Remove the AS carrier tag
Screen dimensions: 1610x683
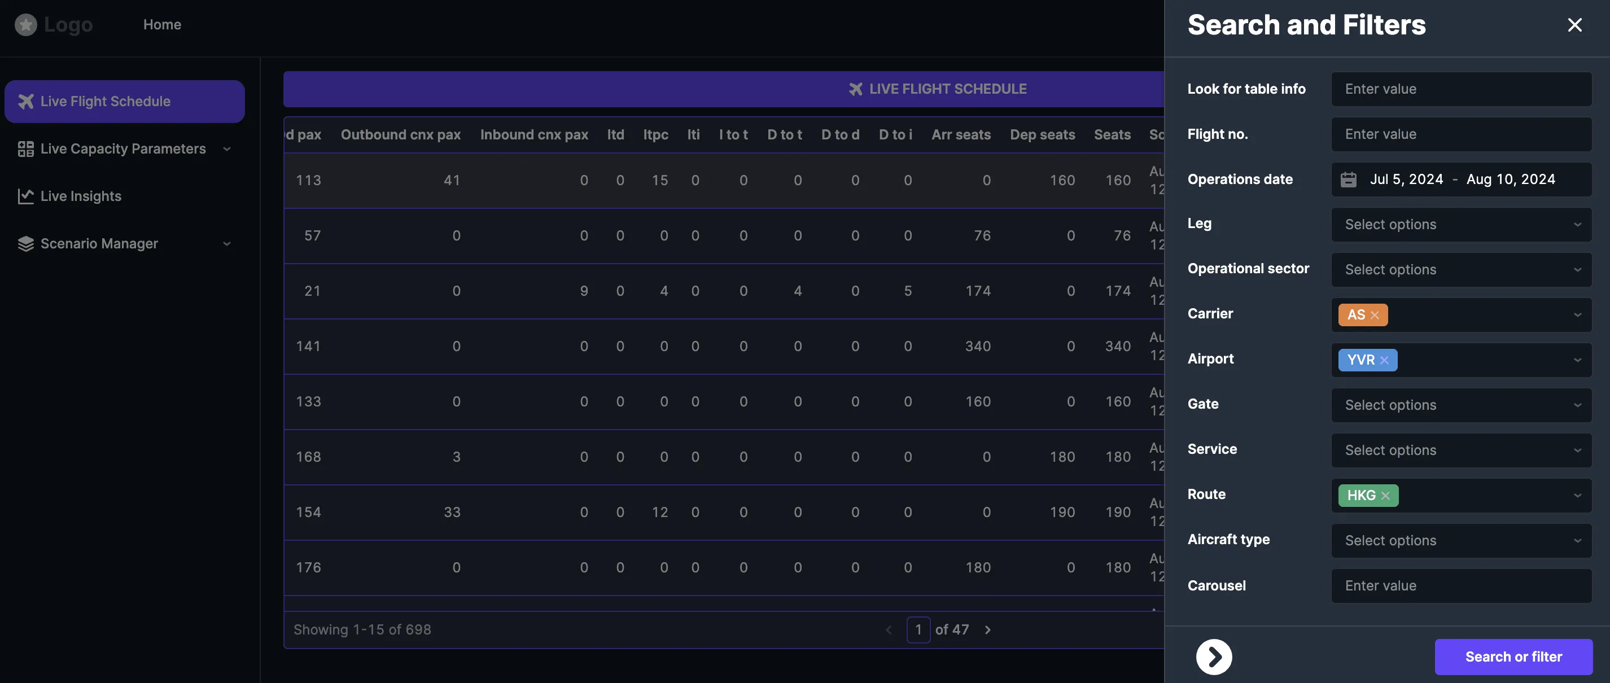click(1375, 315)
